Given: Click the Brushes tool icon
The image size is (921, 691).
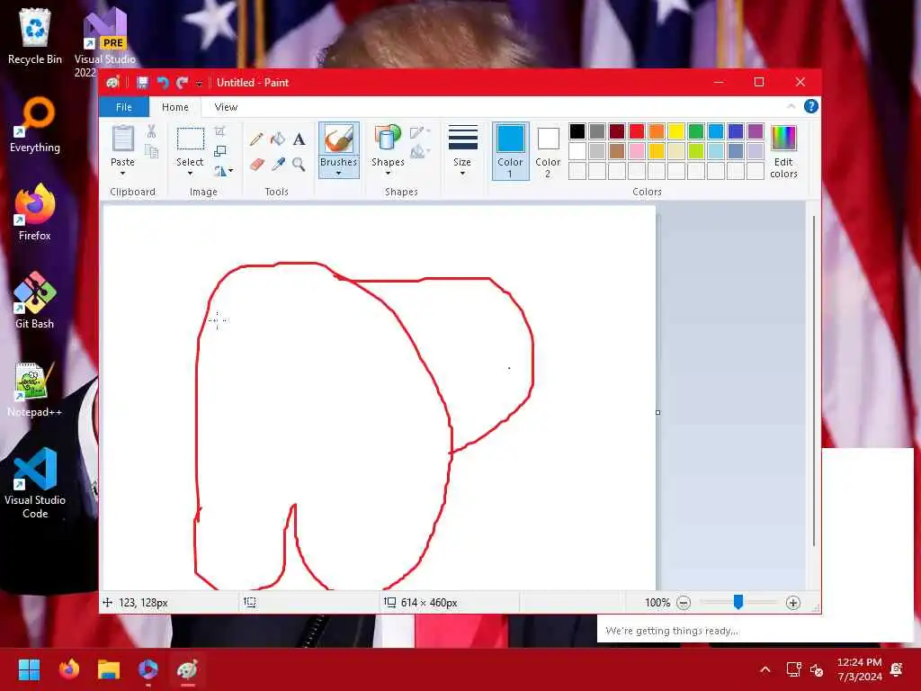Looking at the screenshot, I should click(339, 139).
